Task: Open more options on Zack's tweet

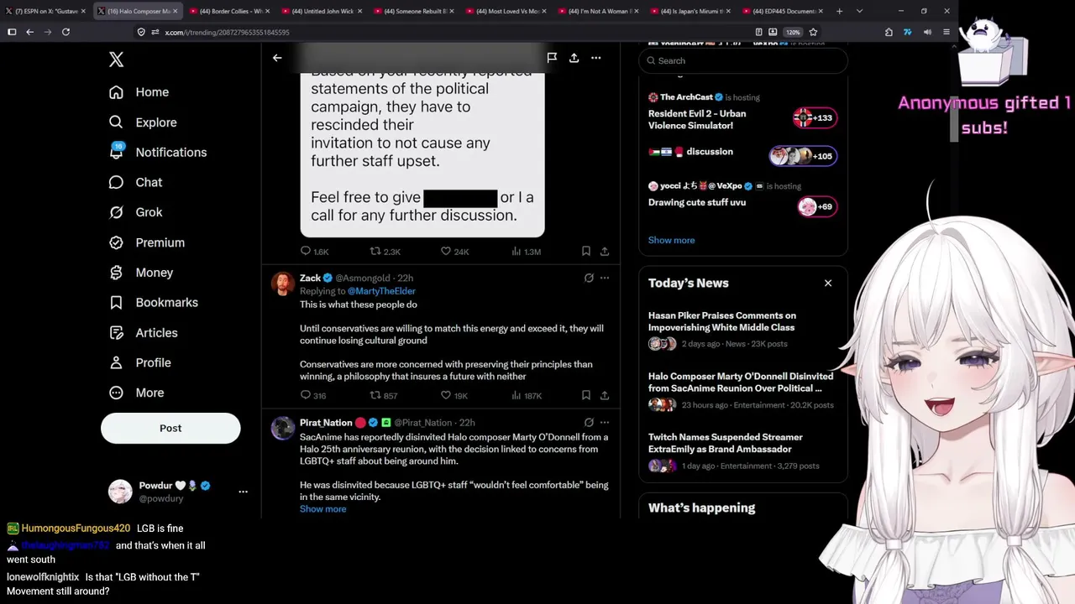Action: 605,278
